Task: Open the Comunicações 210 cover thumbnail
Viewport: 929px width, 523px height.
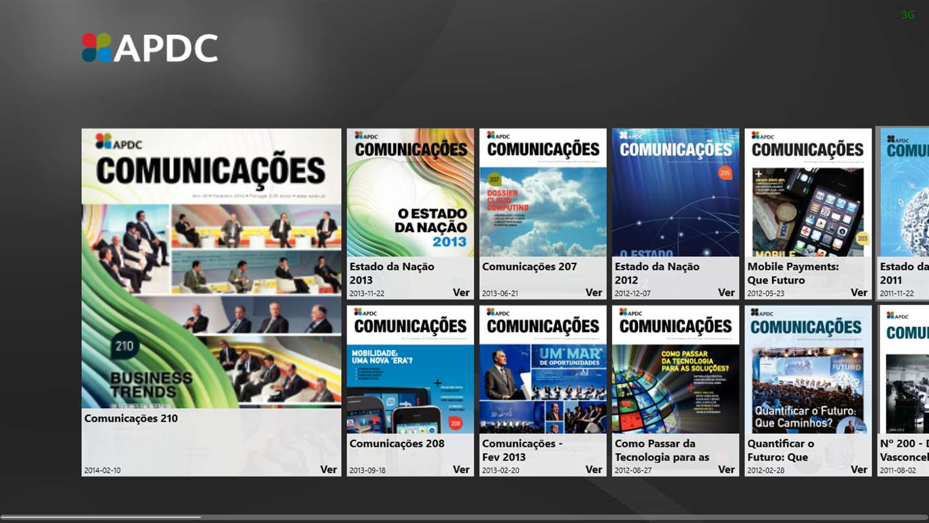Action: pyautogui.click(x=211, y=268)
